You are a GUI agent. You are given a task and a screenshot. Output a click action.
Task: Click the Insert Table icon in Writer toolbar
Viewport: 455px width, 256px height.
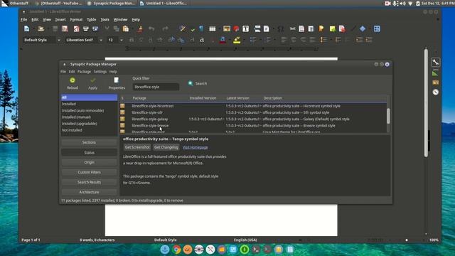[x=213, y=28]
